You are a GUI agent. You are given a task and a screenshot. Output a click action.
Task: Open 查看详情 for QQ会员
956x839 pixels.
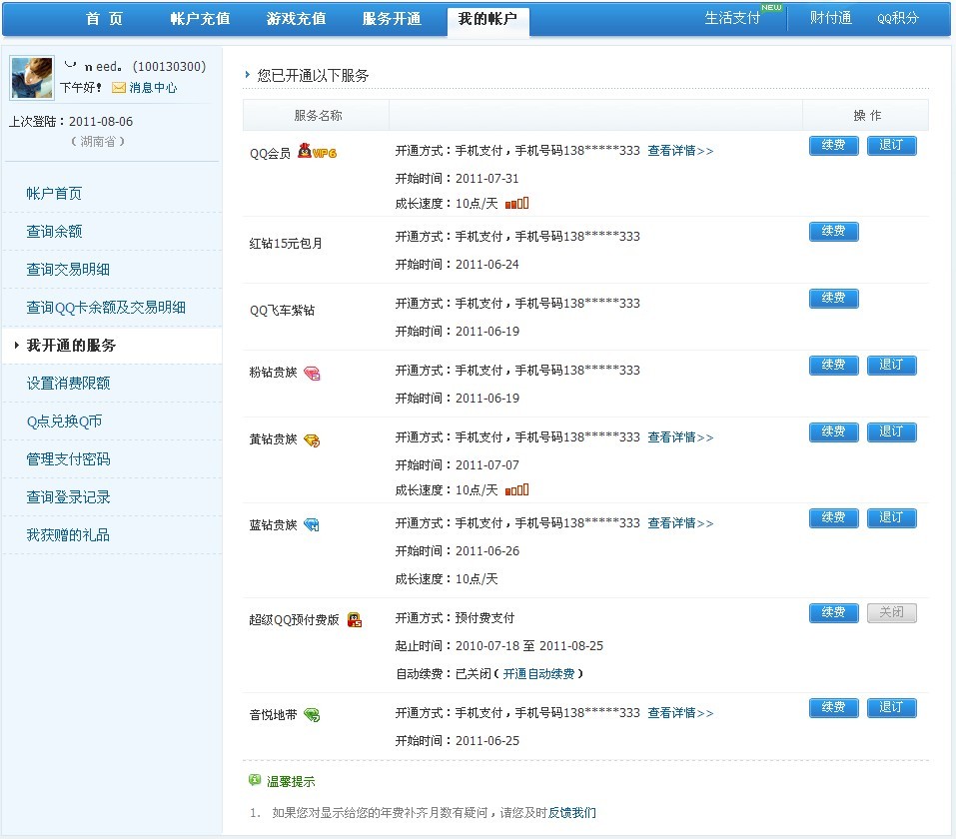click(680, 151)
